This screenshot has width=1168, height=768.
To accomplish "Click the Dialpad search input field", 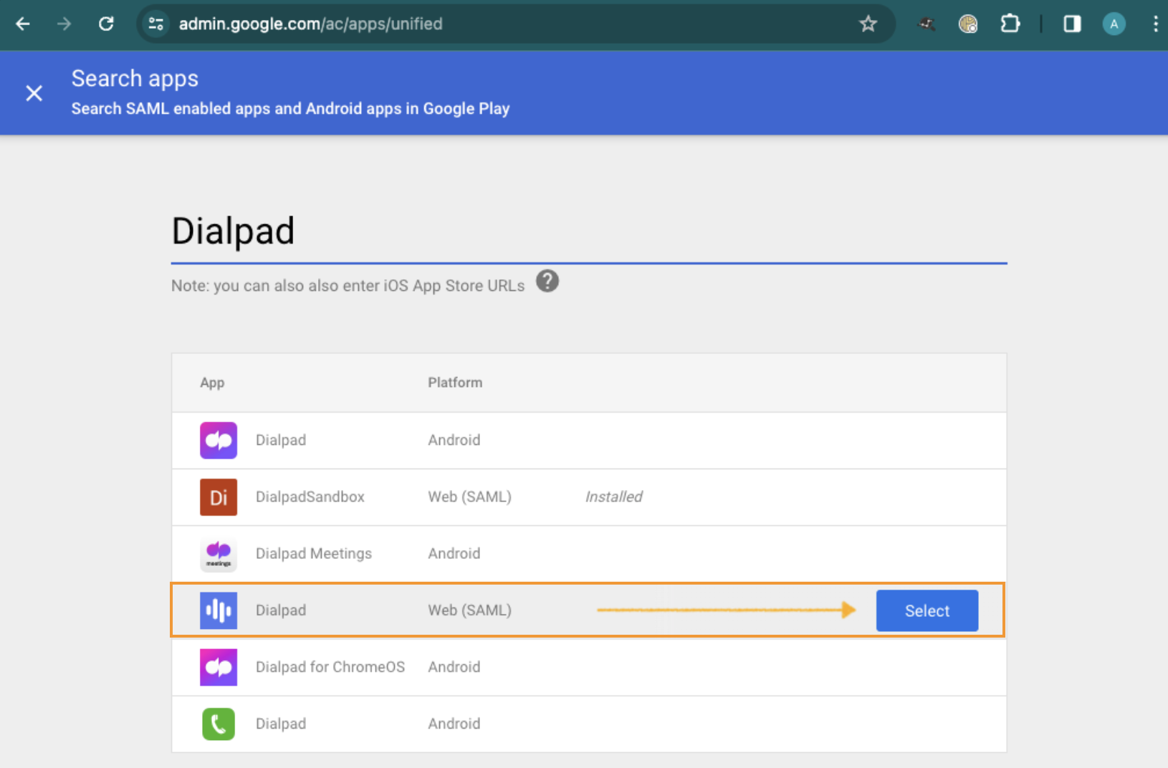I will [589, 231].
